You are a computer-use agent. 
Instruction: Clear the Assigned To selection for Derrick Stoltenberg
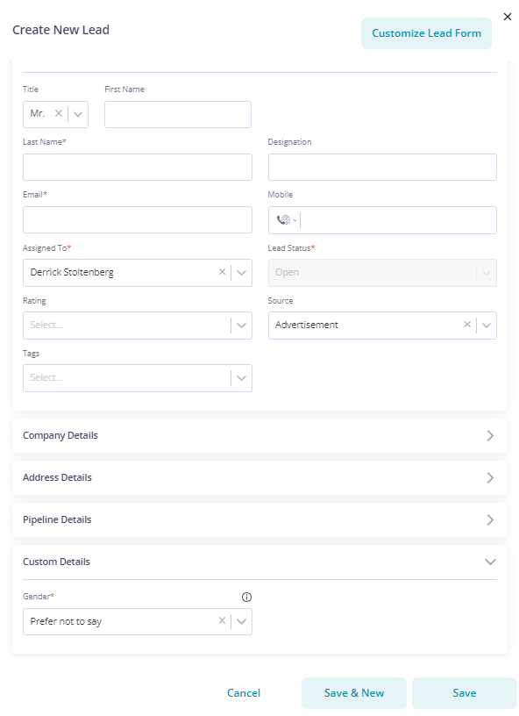pos(221,272)
